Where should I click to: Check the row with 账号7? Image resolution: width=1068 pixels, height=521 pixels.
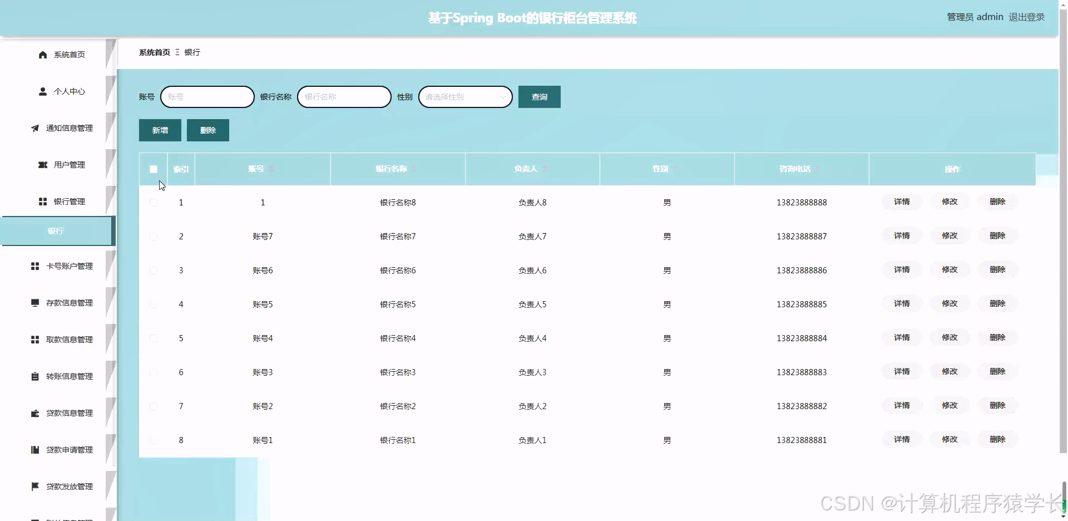tap(154, 237)
